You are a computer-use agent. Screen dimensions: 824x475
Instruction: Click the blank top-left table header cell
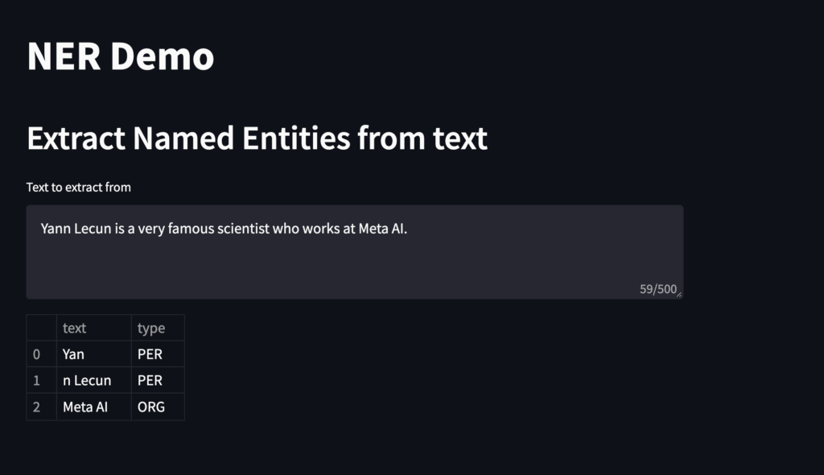coord(41,328)
